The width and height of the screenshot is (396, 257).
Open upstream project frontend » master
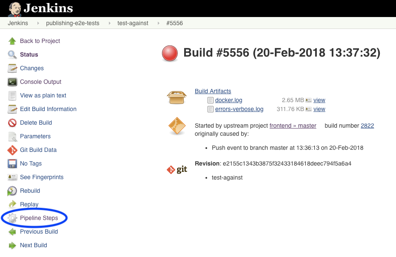tap(293, 126)
